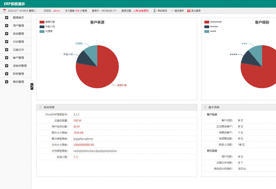Open 进销存管理 menu item
Screen dimensions: 276x189
pos(20,66)
